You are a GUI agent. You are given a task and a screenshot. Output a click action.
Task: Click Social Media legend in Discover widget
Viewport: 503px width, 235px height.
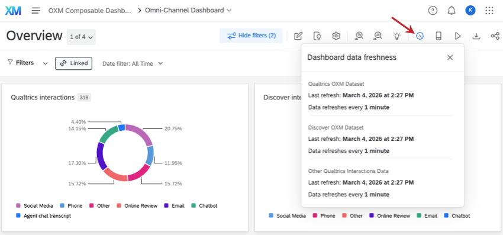click(287, 215)
